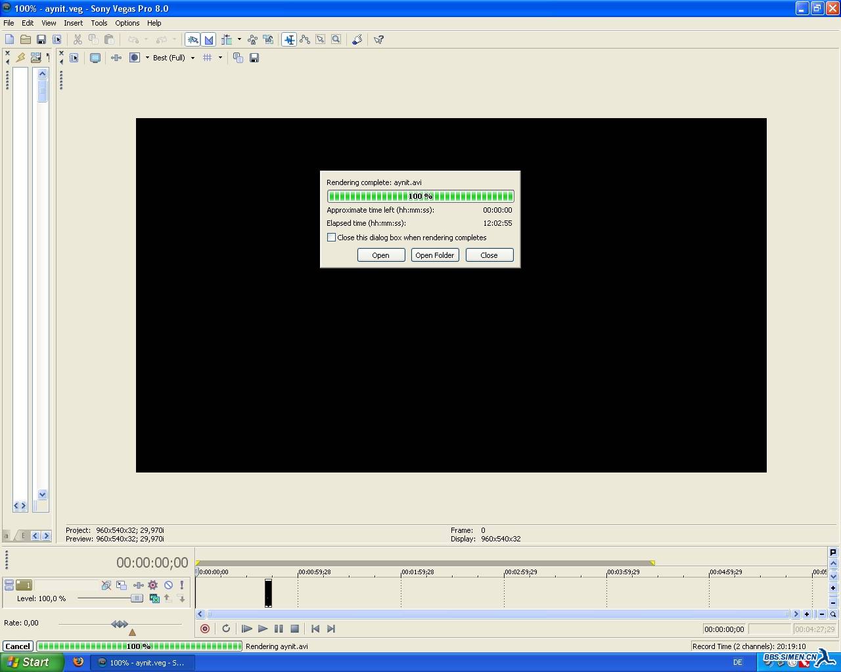Click the Cancel button in status bar
Screen dimensions: 841x672
(x=18, y=646)
